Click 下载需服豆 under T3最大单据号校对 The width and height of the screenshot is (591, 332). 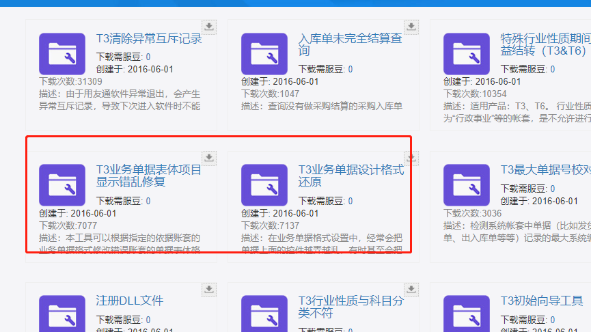[x=527, y=189]
